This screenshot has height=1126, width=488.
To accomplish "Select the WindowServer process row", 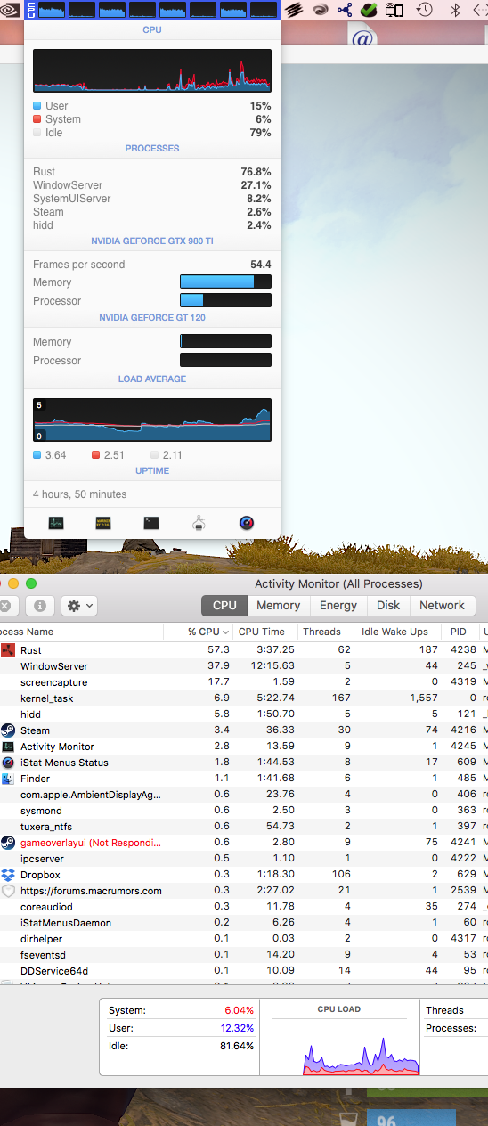I will (244, 666).
